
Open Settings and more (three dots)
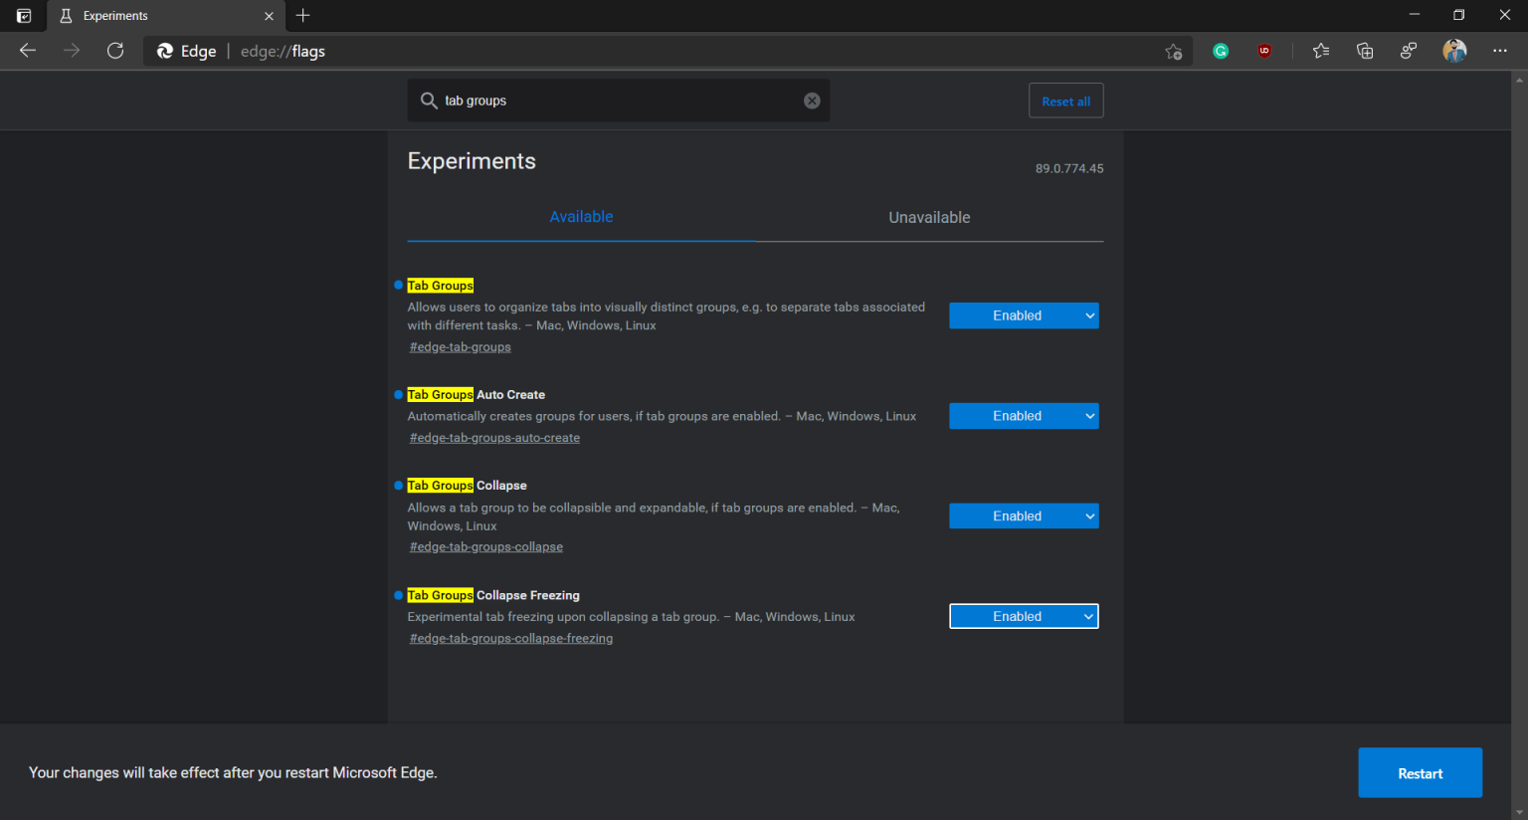pyautogui.click(x=1499, y=51)
